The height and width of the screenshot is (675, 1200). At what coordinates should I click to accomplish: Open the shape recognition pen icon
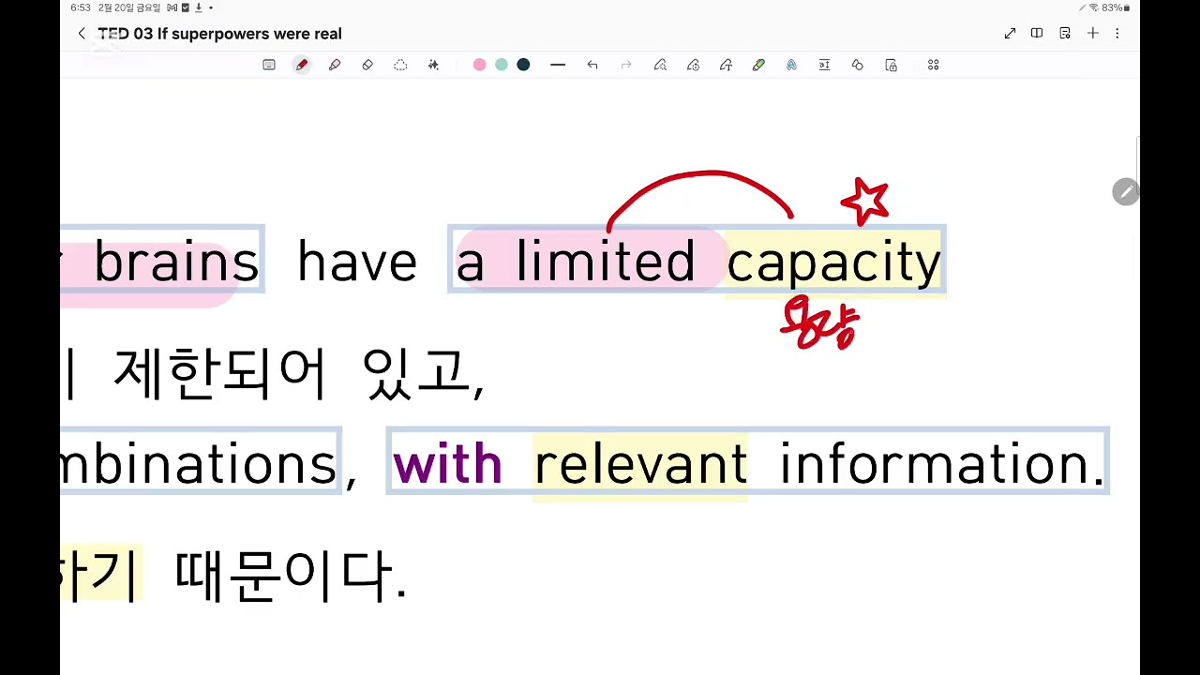point(693,65)
